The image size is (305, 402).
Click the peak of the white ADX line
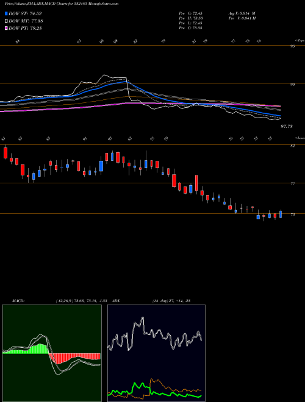pos(143,318)
